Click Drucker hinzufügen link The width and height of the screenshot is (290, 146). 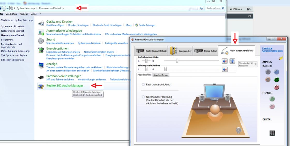(x=78, y=25)
